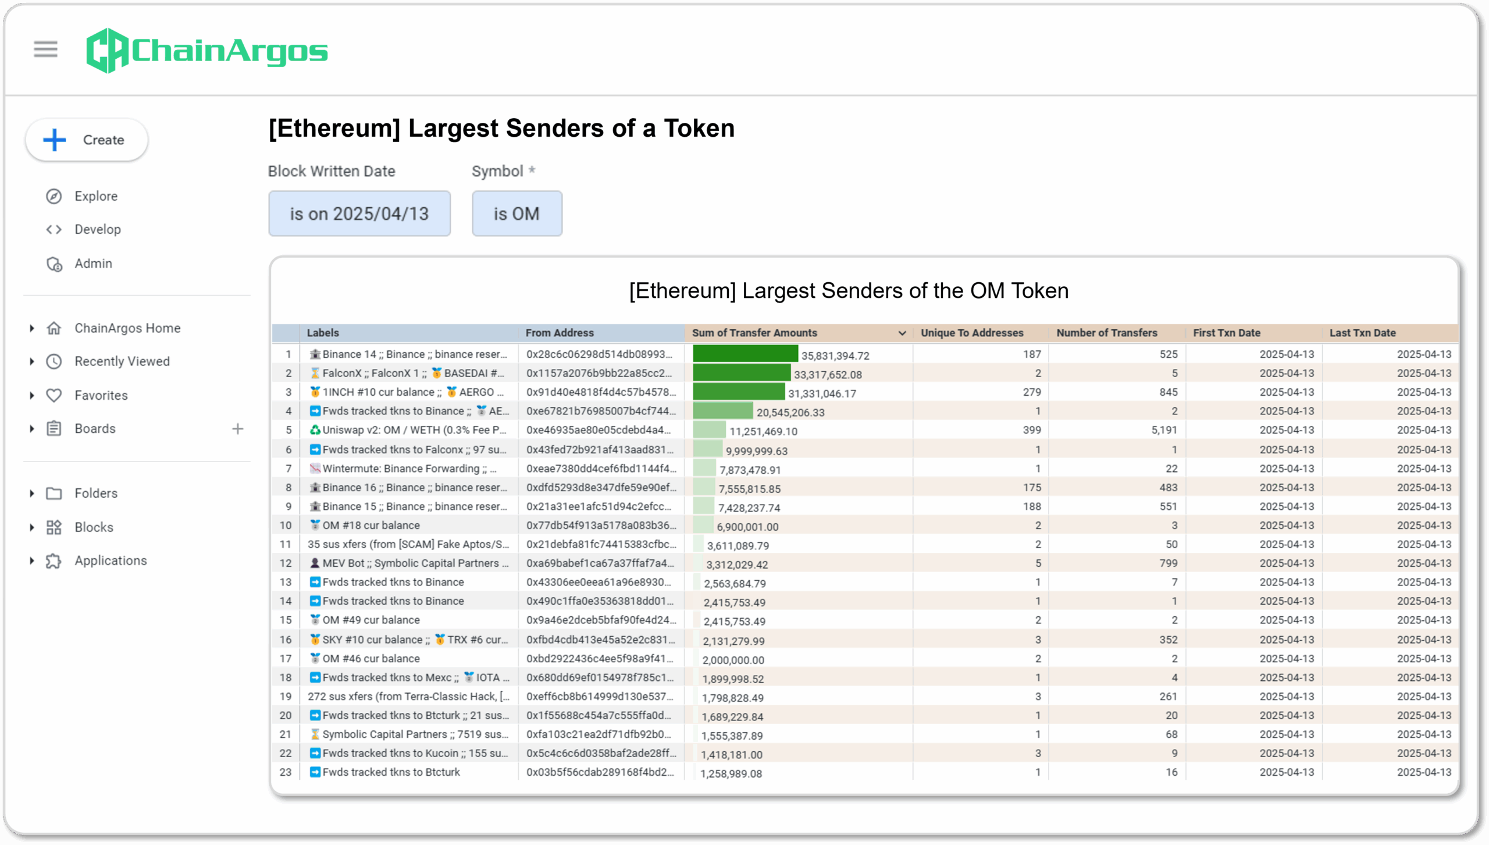Open the Block Written Date filter
The width and height of the screenshot is (1489, 845).
pyautogui.click(x=359, y=214)
